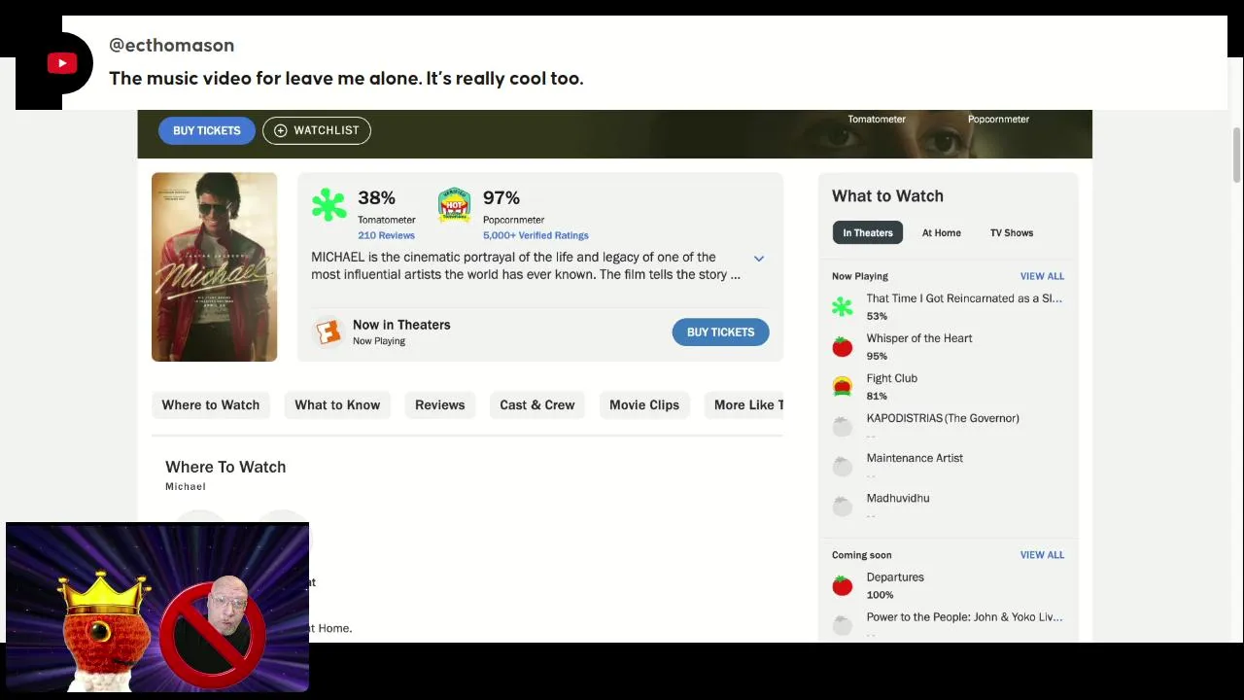Open Power to the People: John & Yoko listing
The height and width of the screenshot is (700, 1244).
click(x=964, y=617)
